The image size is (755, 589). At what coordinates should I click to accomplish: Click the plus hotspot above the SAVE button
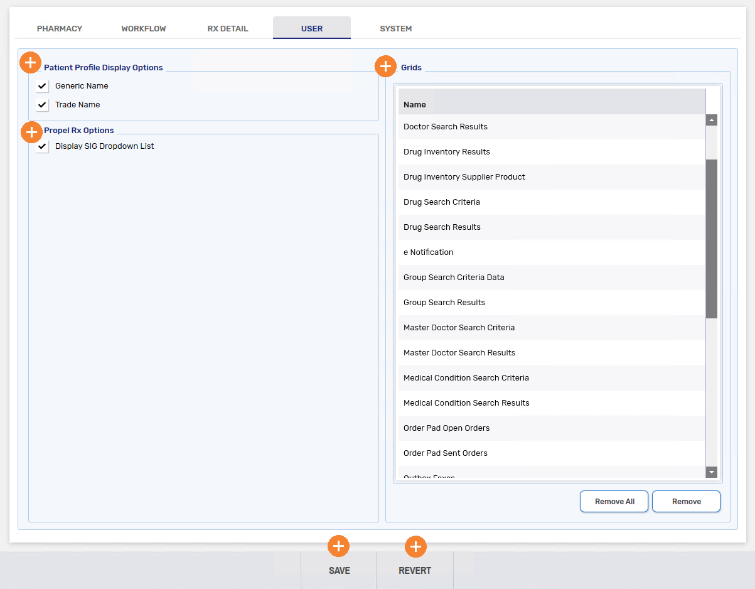coord(338,546)
